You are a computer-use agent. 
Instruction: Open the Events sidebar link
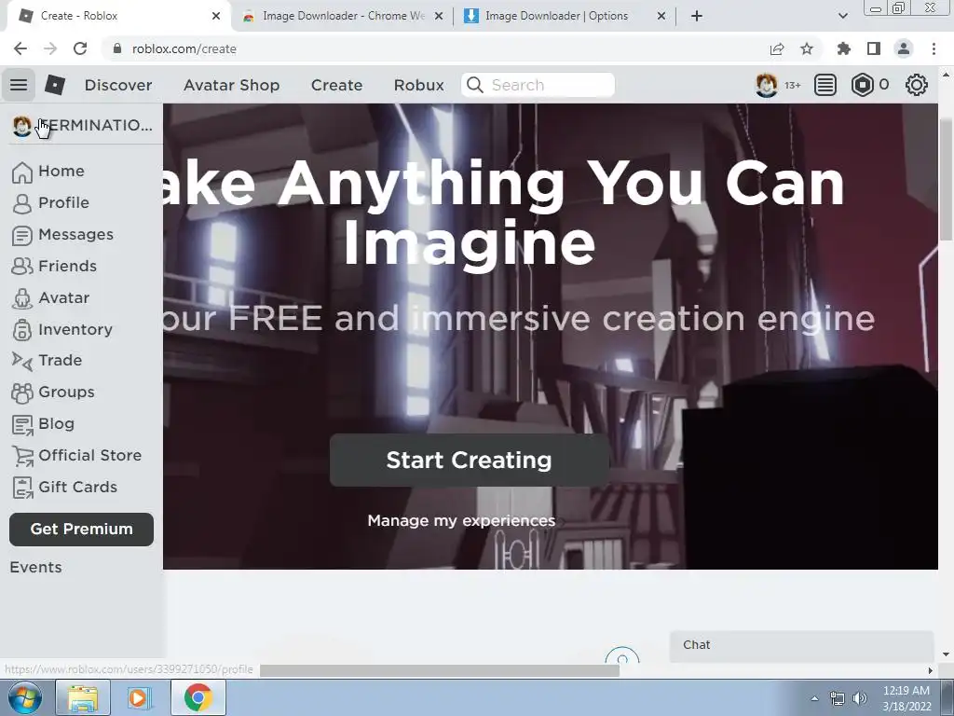pyautogui.click(x=36, y=568)
